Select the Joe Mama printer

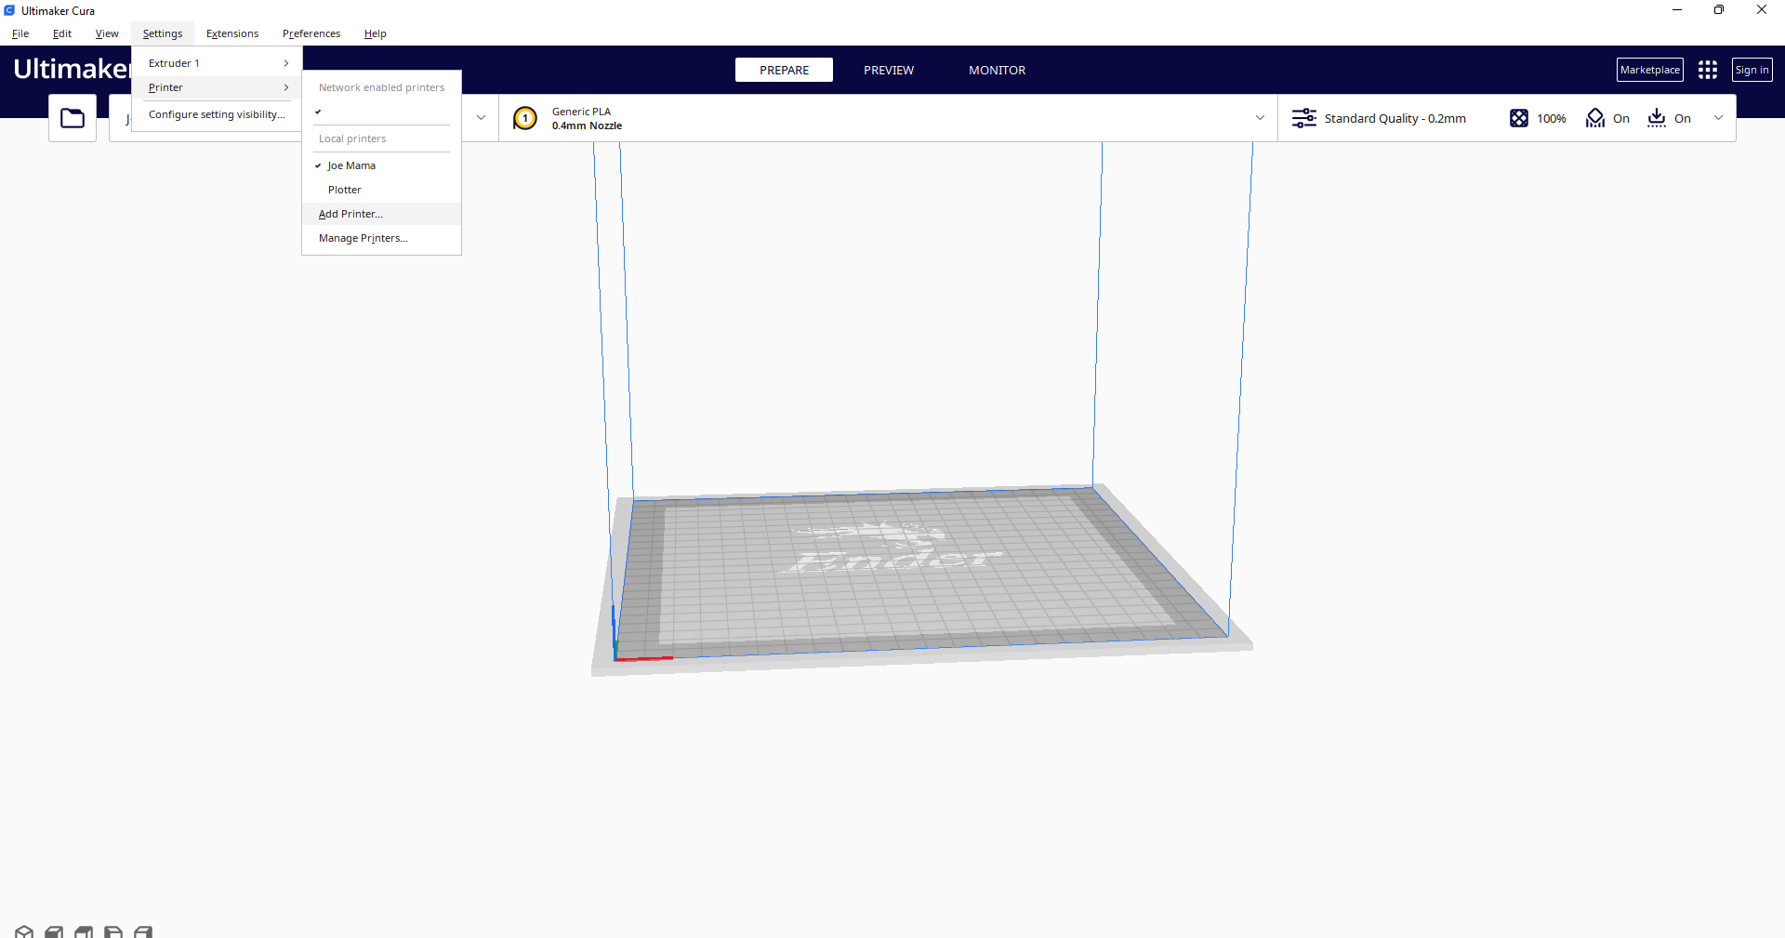click(381, 165)
